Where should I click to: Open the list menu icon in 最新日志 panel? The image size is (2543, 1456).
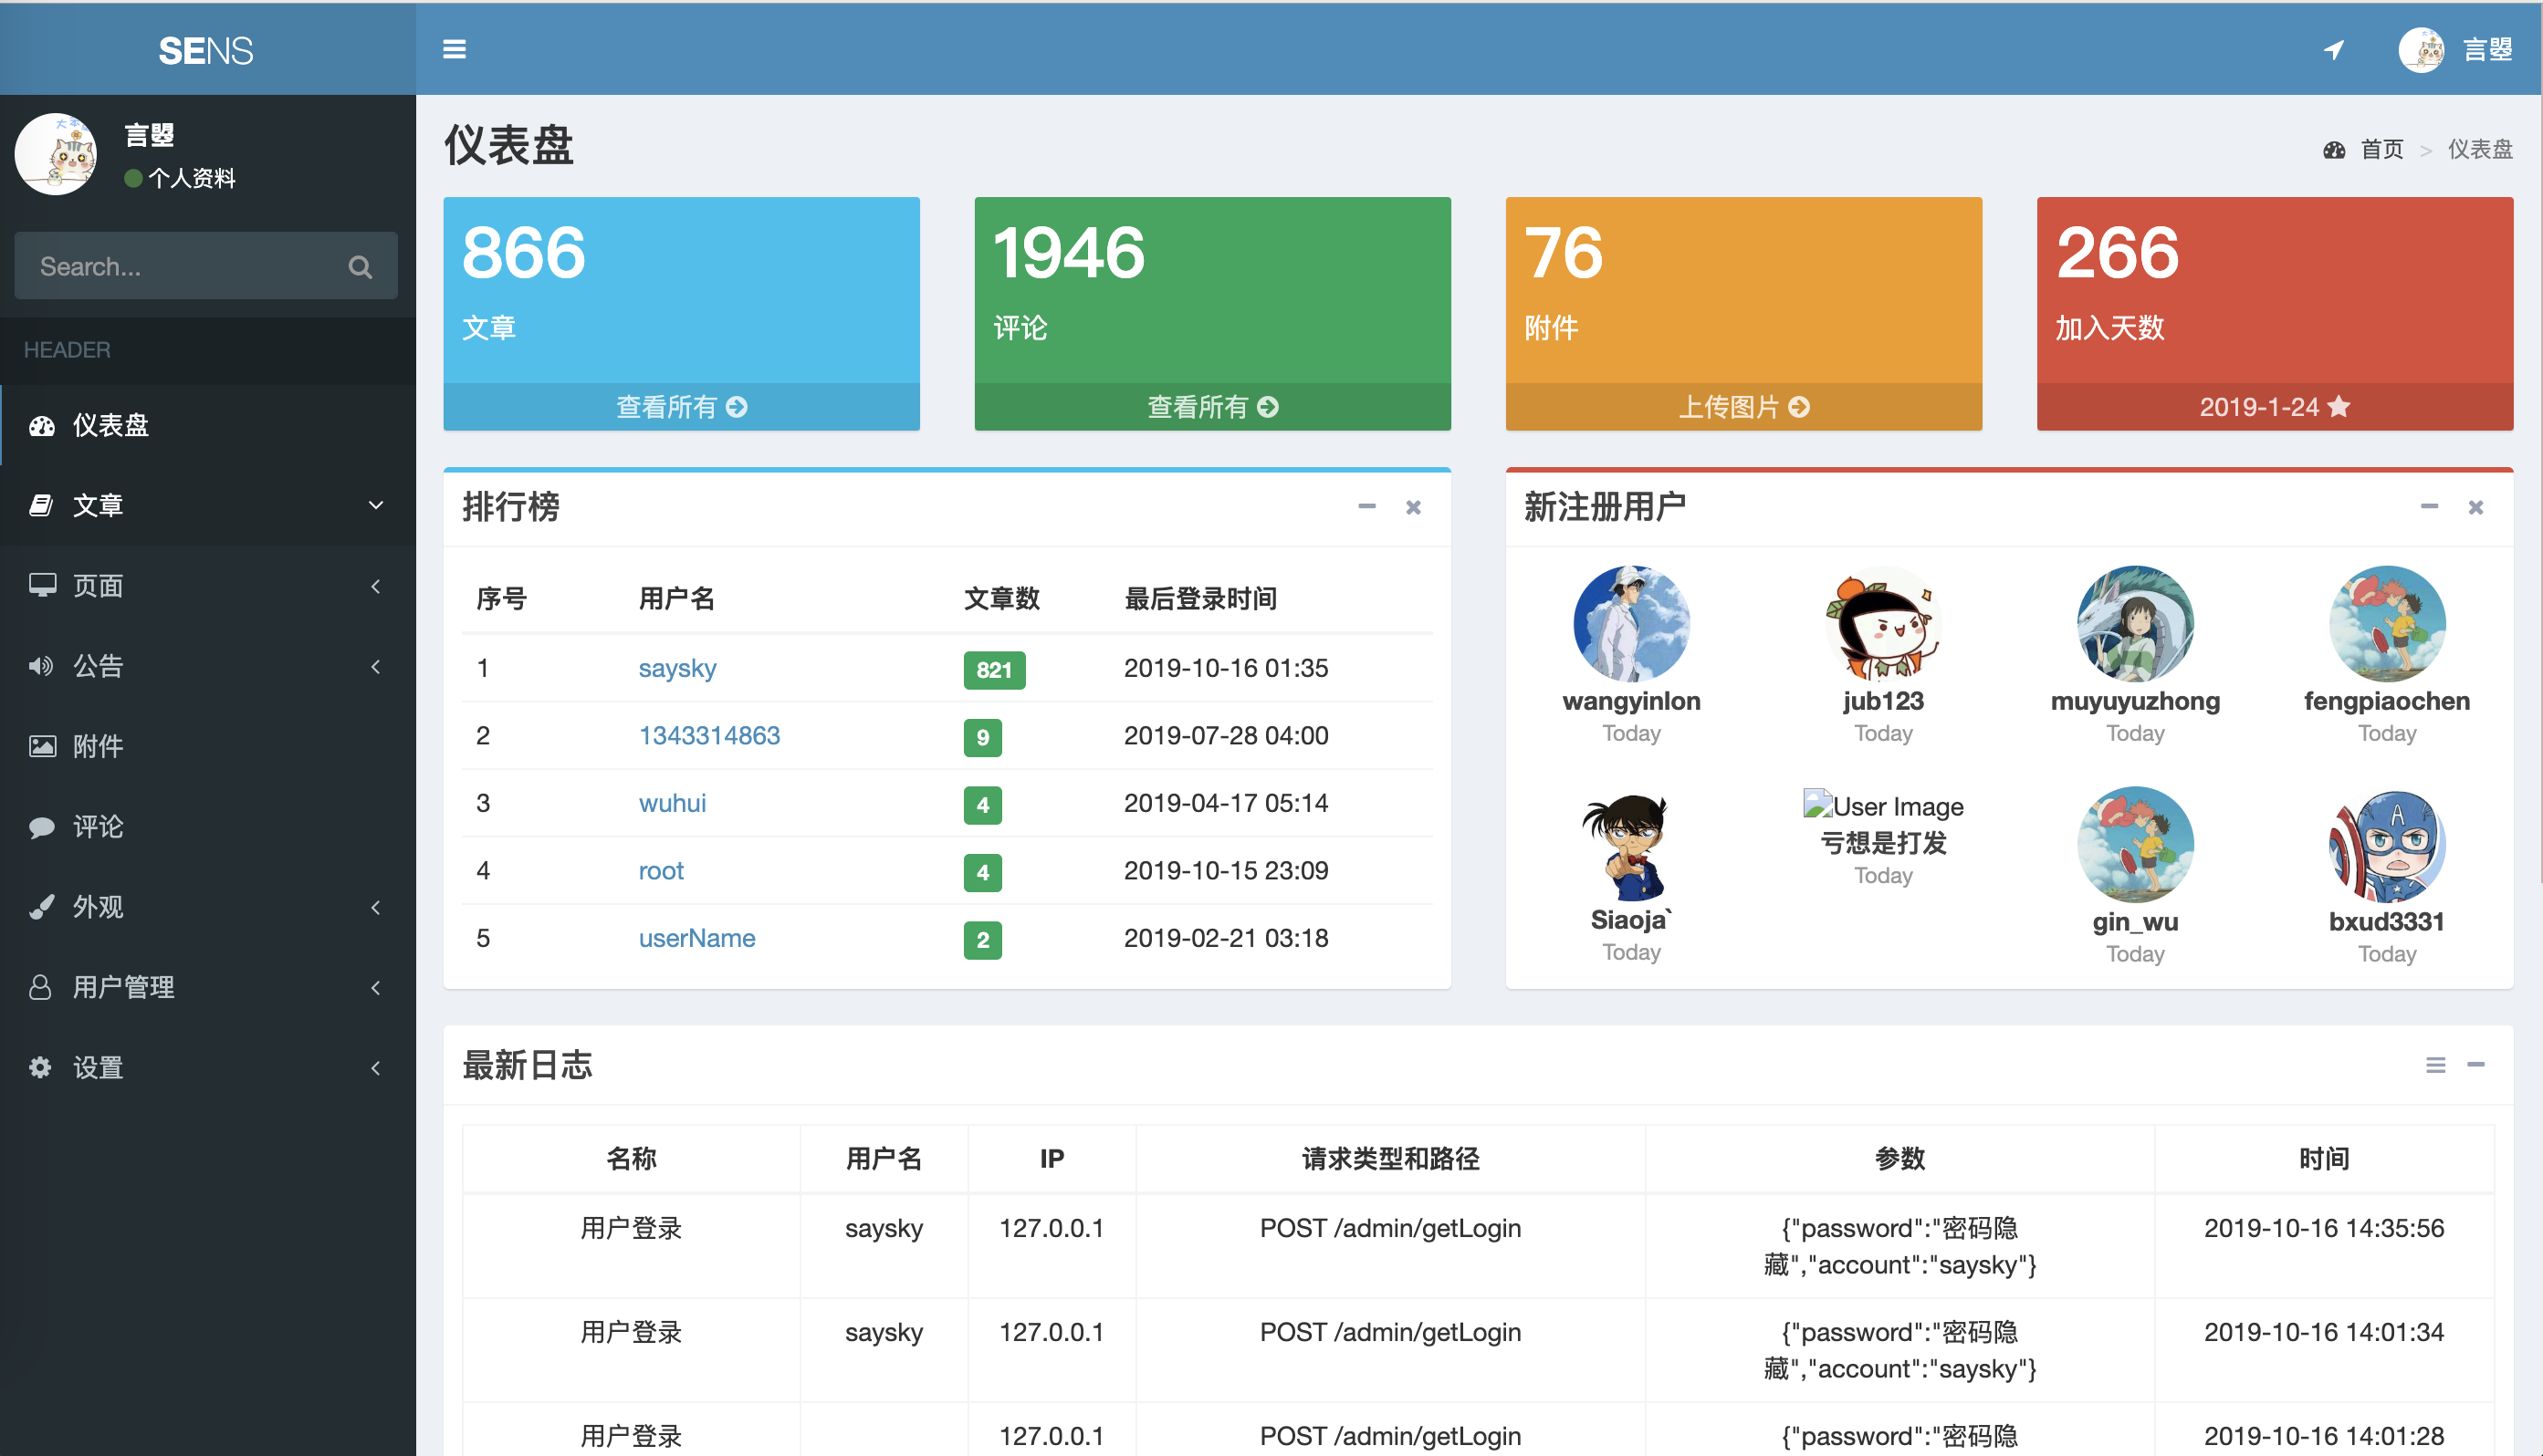coord(2435,1065)
